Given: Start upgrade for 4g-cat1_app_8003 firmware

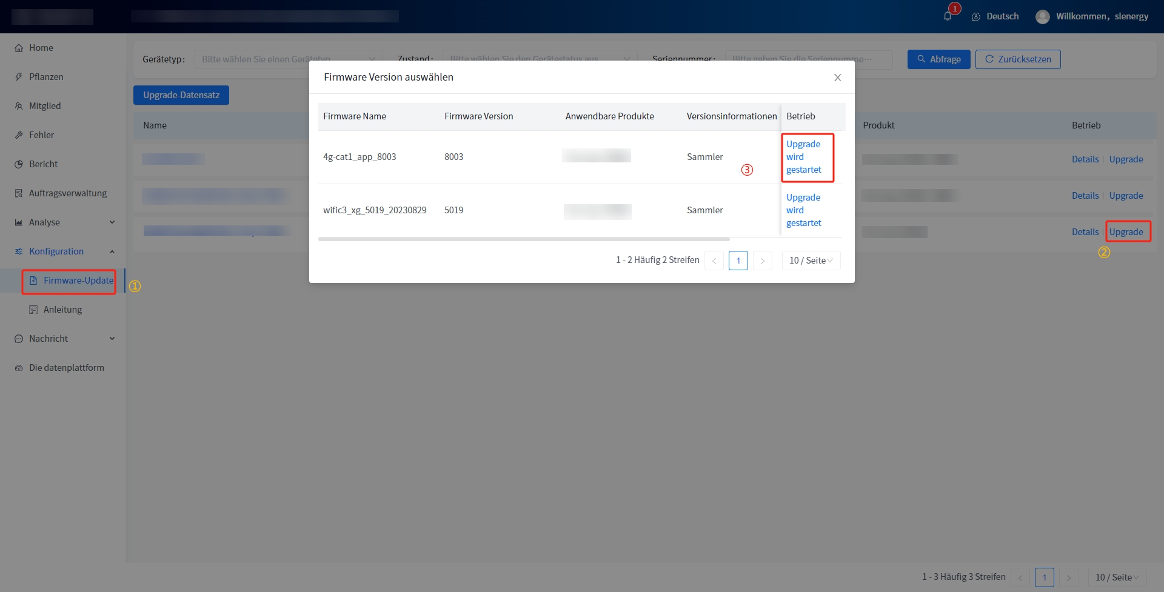Looking at the screenshot, I should [x=803, y=157].
